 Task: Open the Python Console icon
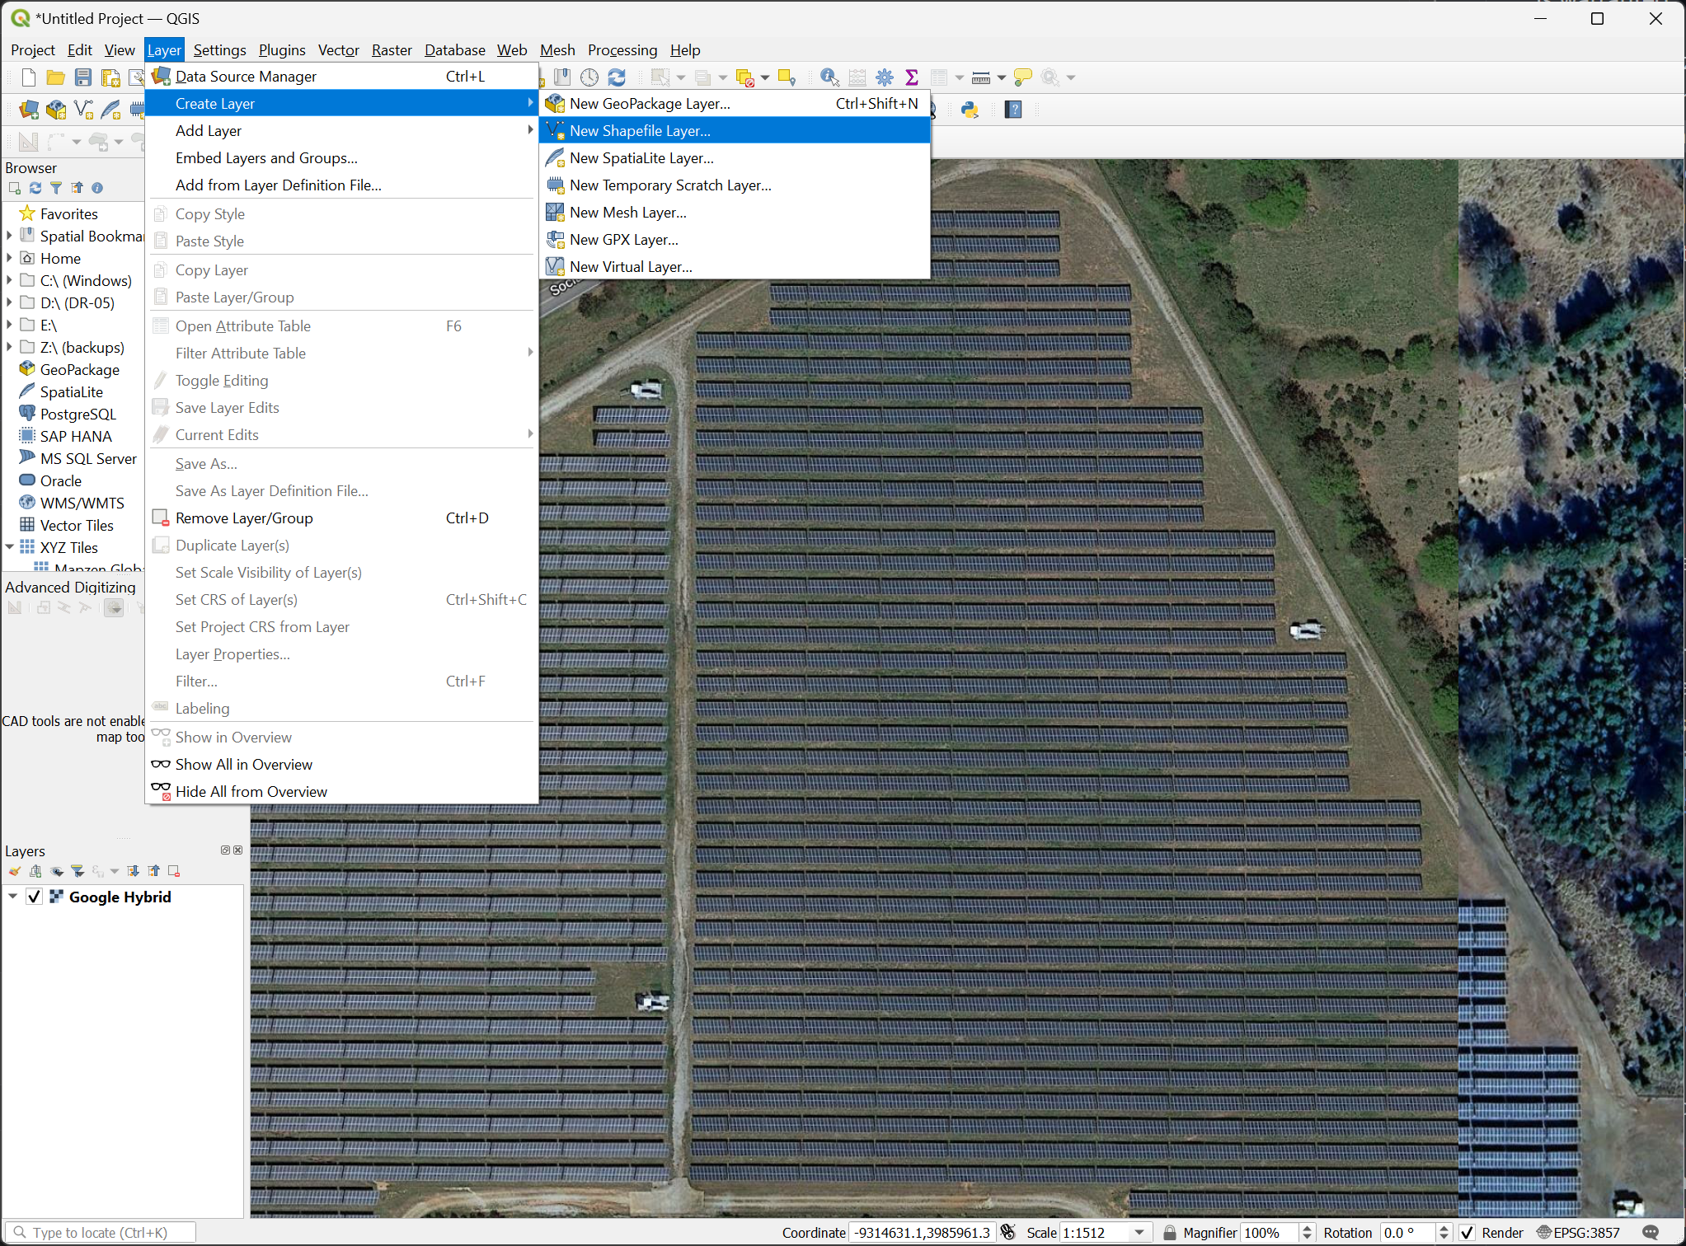pyautogui.click(x=970, y=109)
